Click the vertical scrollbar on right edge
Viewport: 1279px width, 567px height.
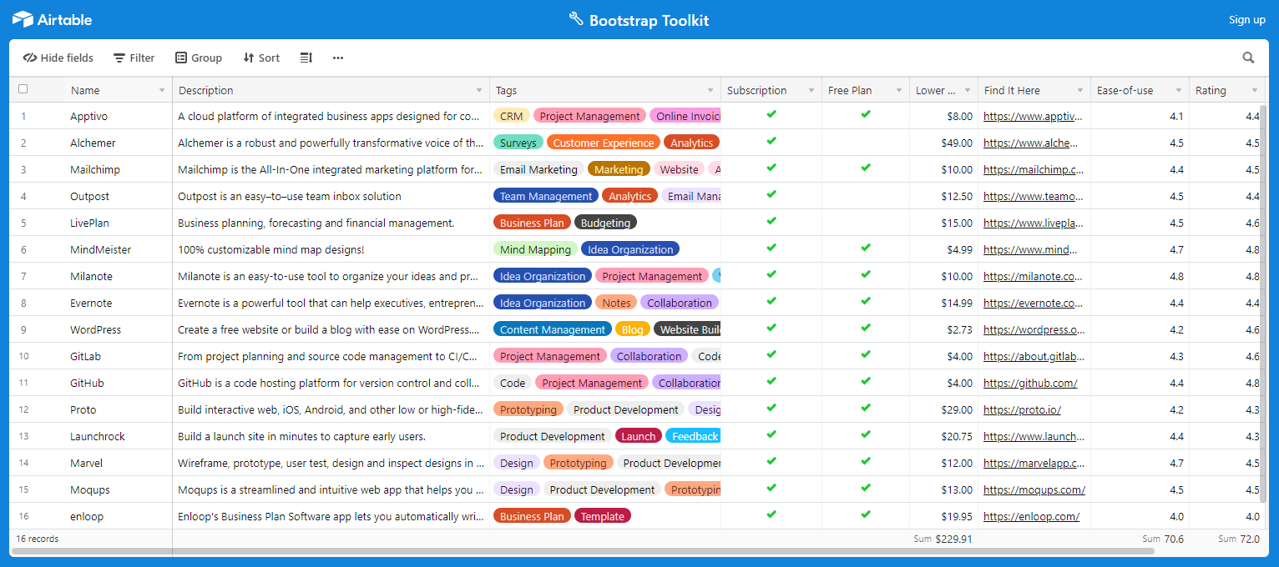click(1263, 302)
